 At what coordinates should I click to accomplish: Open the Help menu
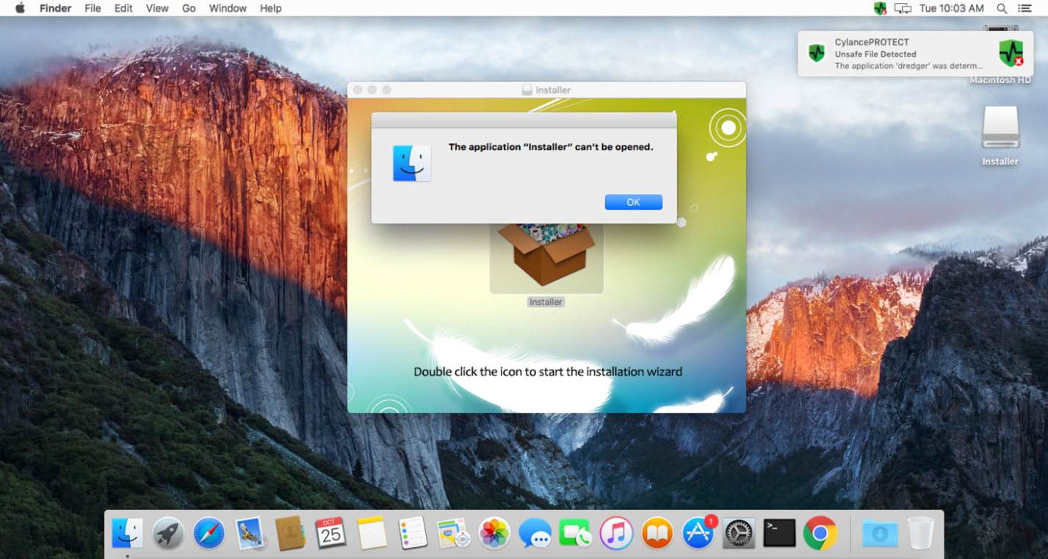coord(270,8)
